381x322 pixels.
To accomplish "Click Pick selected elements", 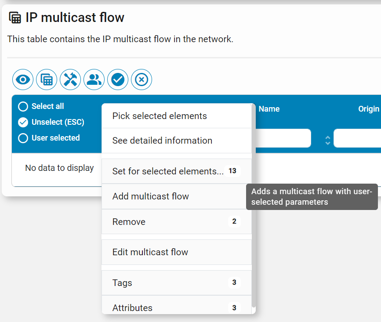I will [159, 116].
